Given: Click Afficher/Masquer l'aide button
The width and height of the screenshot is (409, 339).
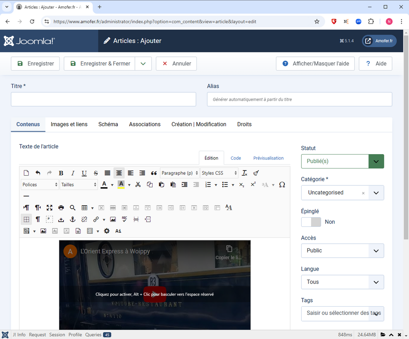Looking at the screenshot, I should point(316,63).
